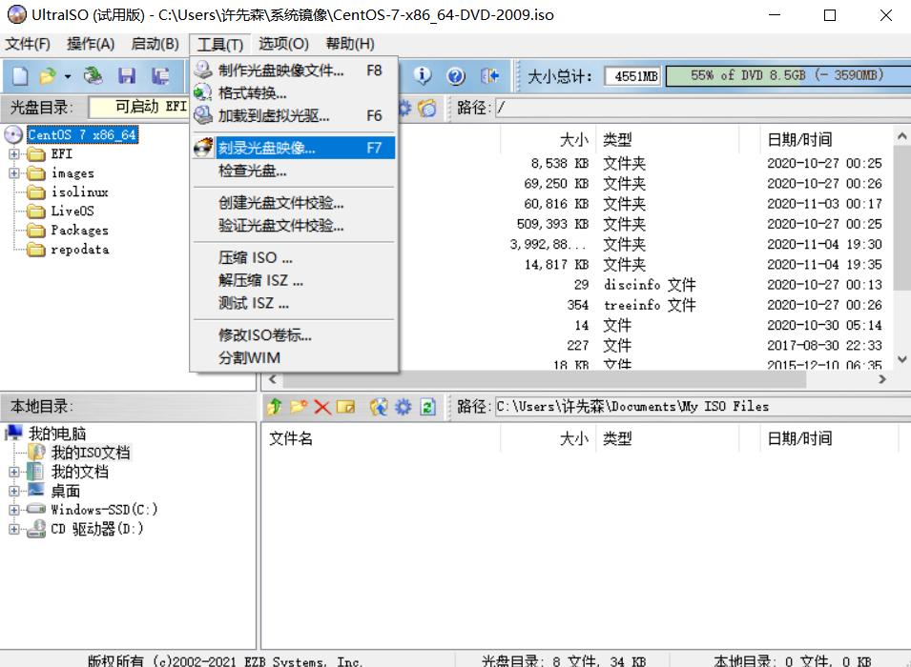Open the 操作(A) menu

coord(91,44)
